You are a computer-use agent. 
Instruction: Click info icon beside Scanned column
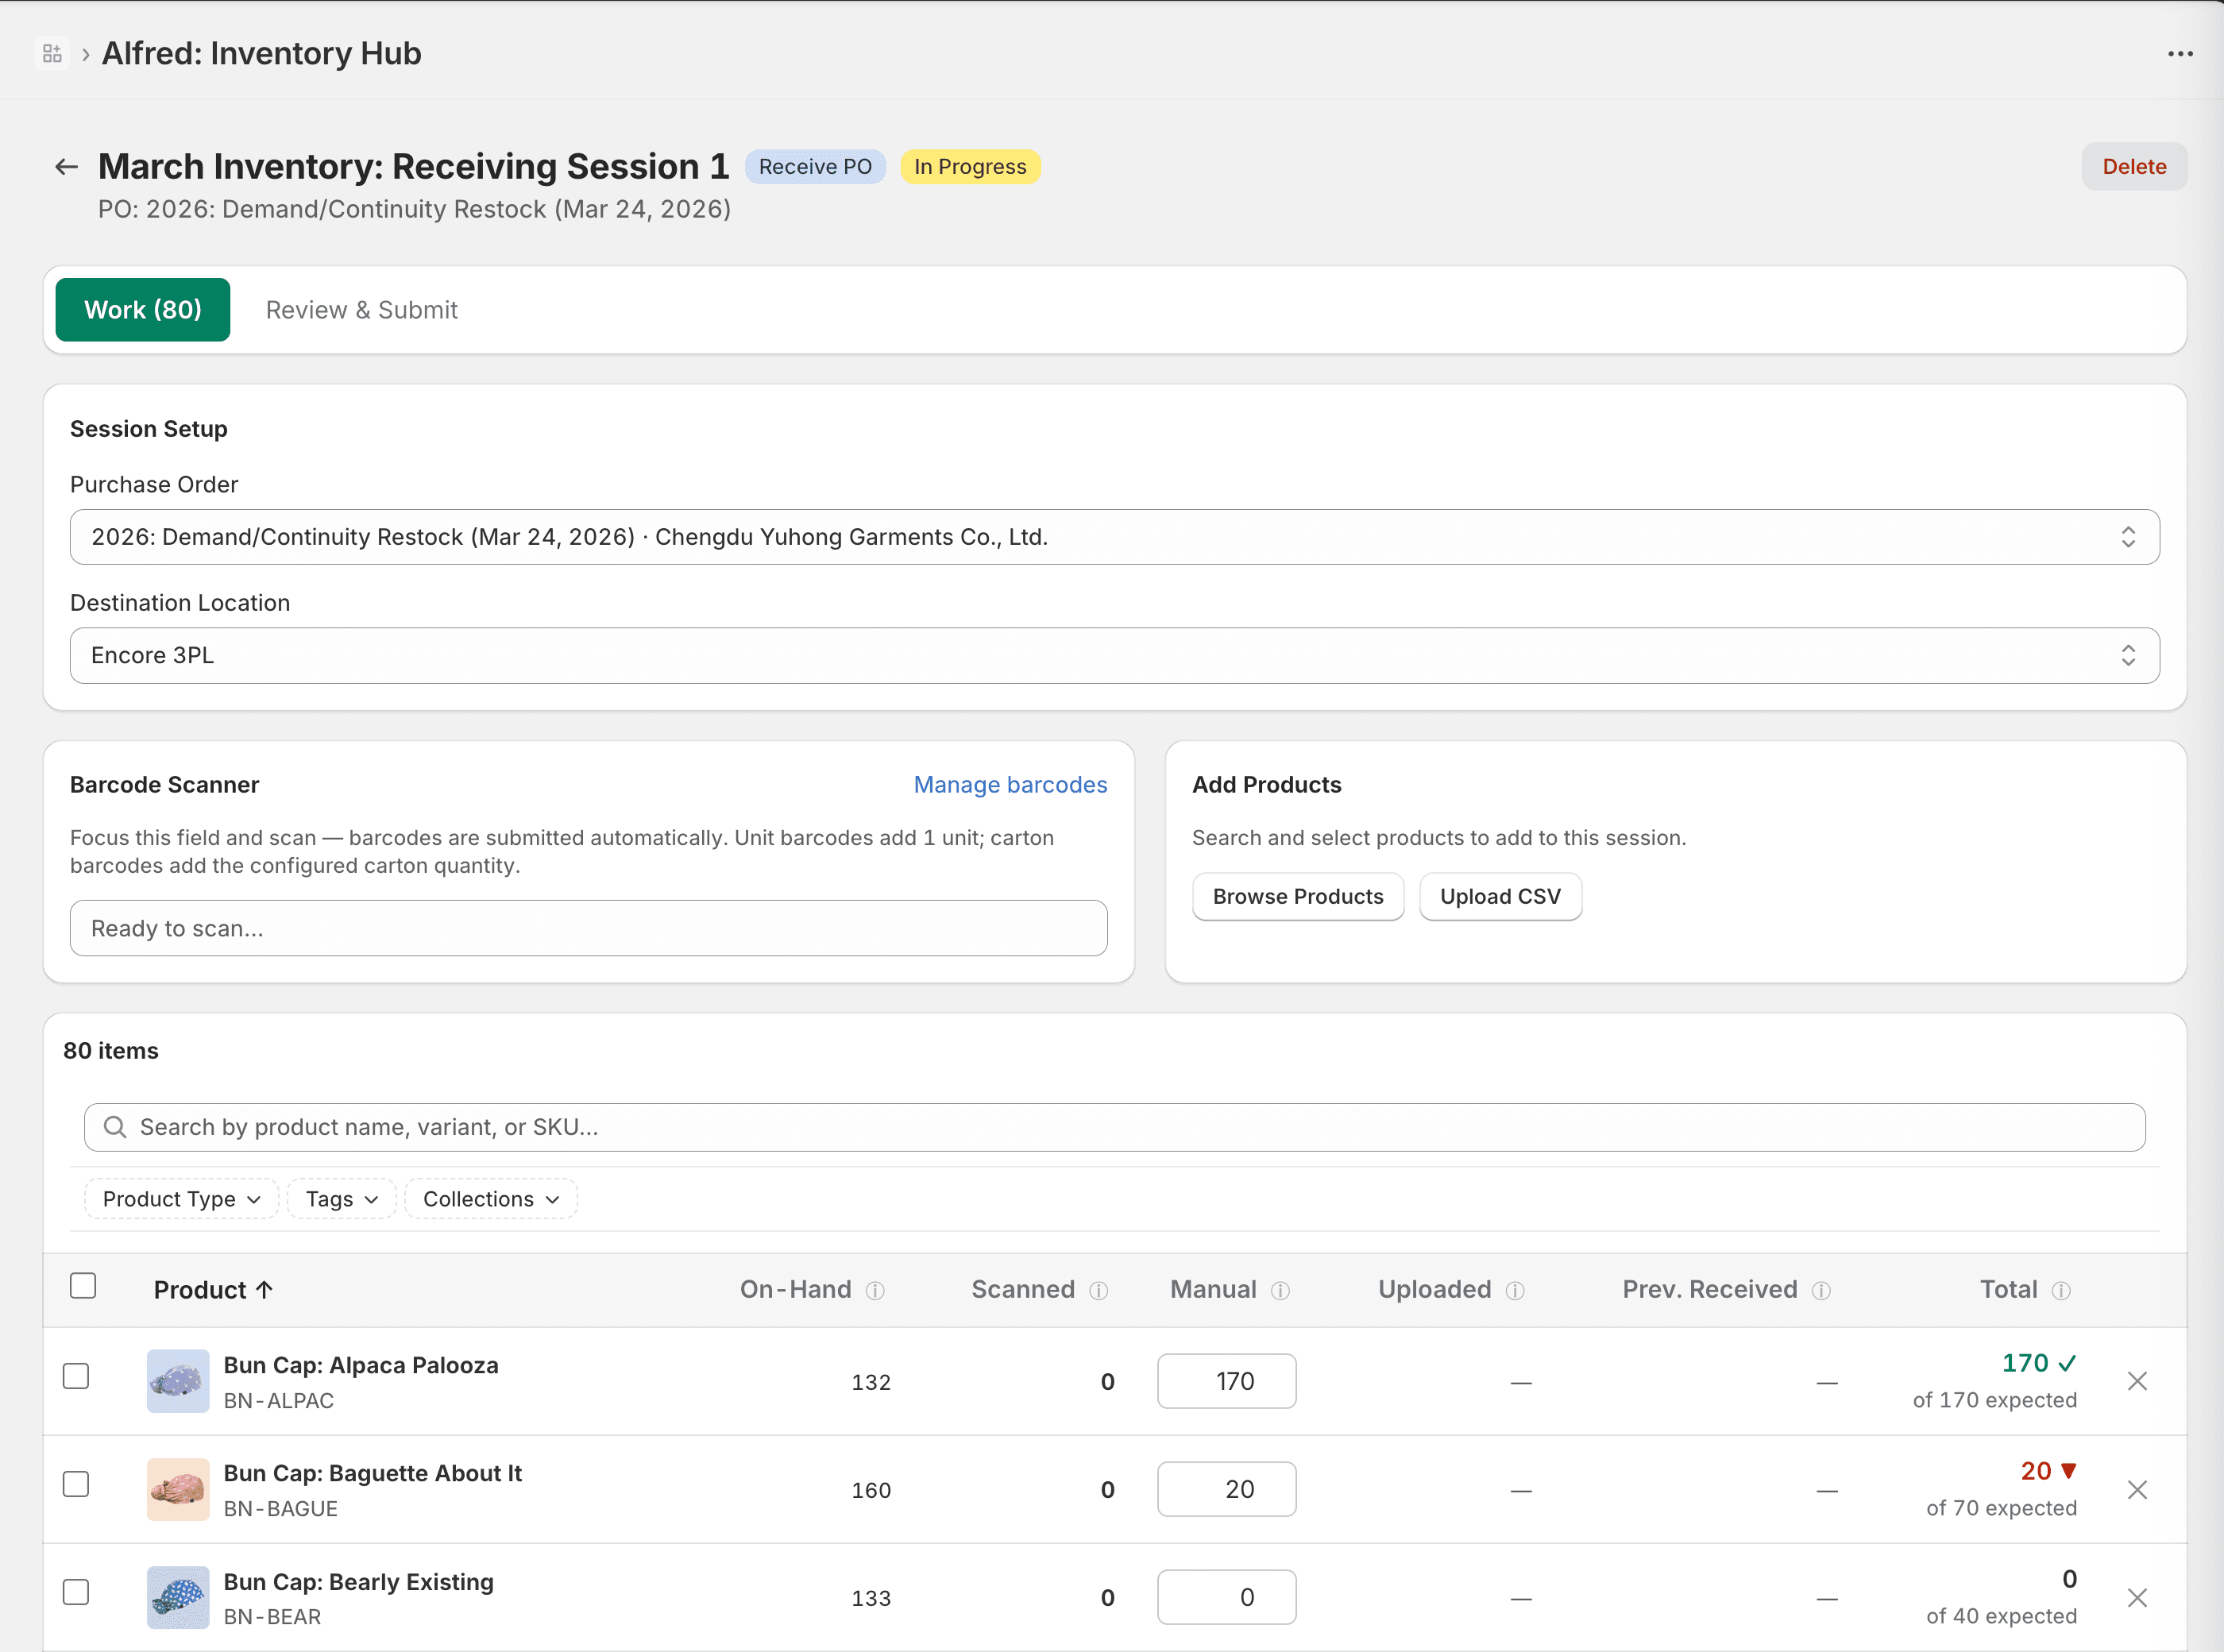(1098, 1291)
